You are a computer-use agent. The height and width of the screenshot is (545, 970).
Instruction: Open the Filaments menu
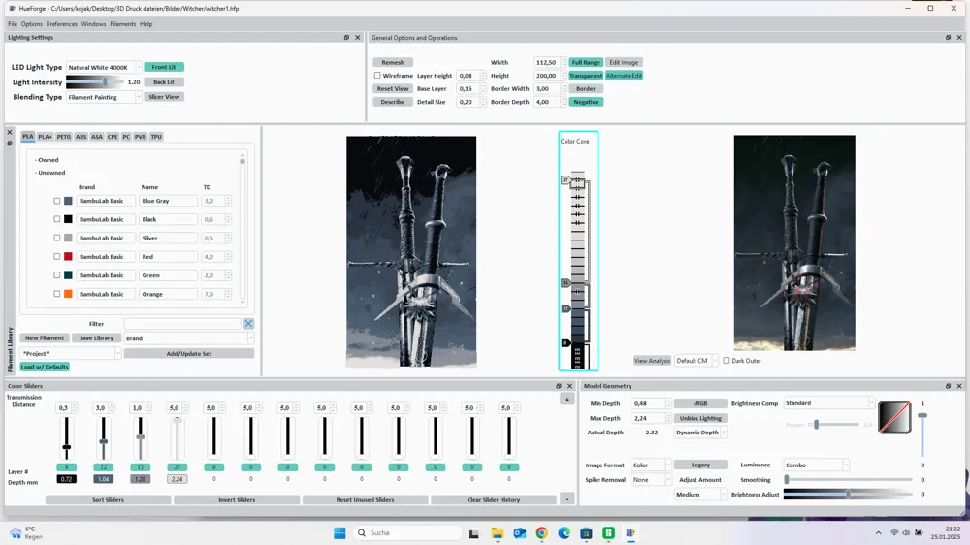click(122, 24)
